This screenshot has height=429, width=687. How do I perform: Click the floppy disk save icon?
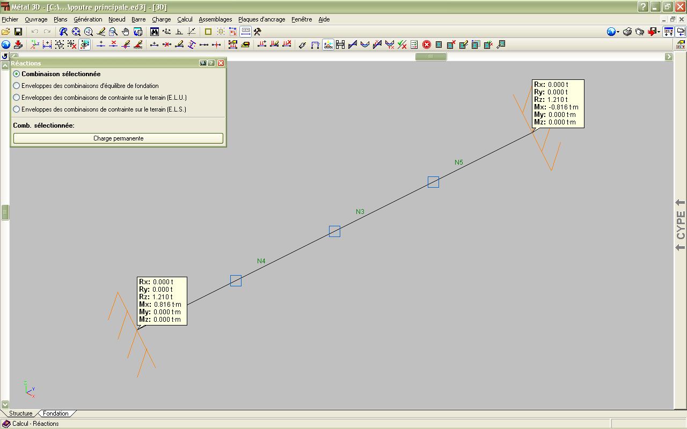coord(18,32)
